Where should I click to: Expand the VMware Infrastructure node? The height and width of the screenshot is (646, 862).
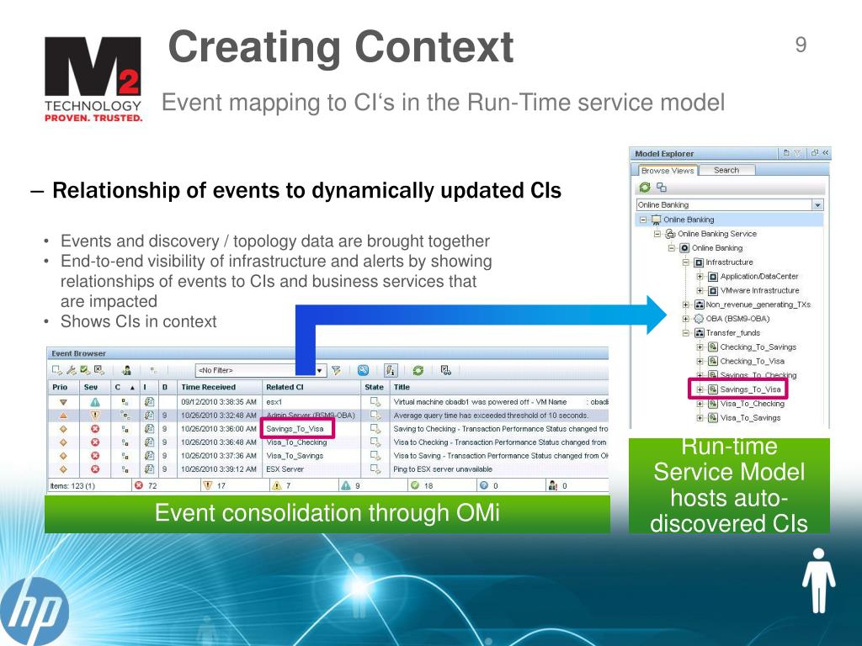pyautogui.click(x=700, y=290)
